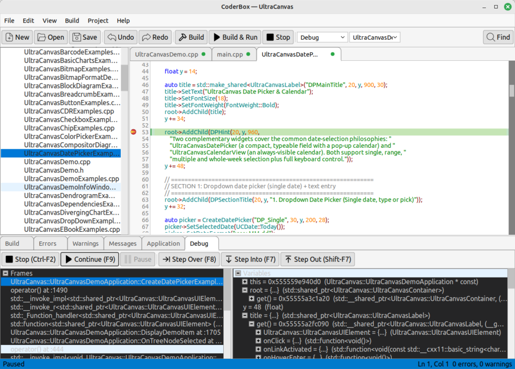Expand the onClick variable node
Image resolution: width=515 pixels, height=369 pixels.
[x=259, y=341]
